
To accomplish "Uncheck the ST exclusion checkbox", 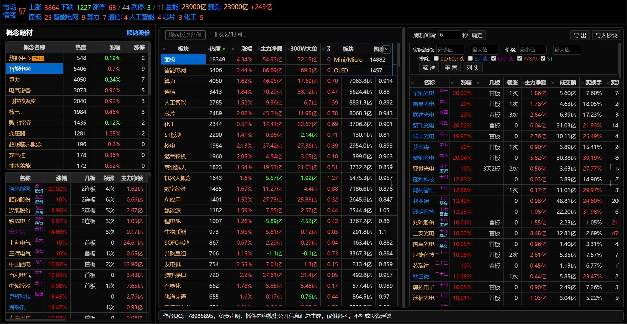I will pyautogui.click(x=543, y=59).
